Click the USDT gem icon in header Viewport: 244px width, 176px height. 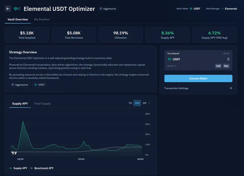pyautogui.click(x=191, y=9)
